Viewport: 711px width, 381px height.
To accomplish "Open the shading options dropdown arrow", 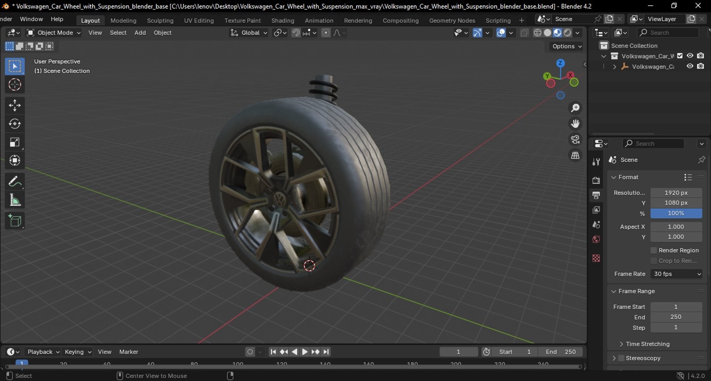I will click(578, 33).
